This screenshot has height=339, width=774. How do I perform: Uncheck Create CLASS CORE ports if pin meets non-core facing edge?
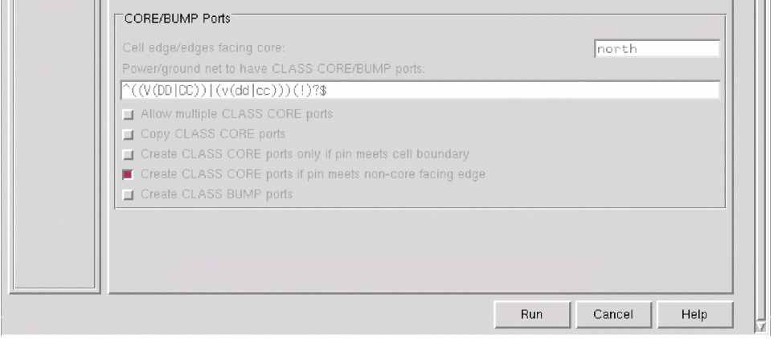pyautogui.click(x=127, y=174)
